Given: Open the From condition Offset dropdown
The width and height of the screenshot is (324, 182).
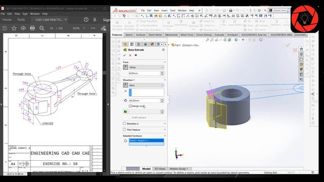Looking at the screenshot, I should [x=146, y=67].
